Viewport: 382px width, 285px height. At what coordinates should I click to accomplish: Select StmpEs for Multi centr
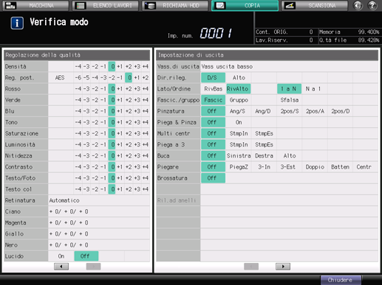(x=264, y=133)
